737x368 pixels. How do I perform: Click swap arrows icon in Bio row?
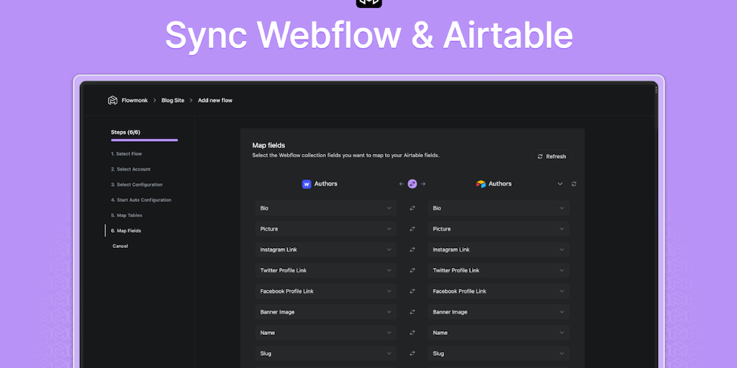click(412, 208)
